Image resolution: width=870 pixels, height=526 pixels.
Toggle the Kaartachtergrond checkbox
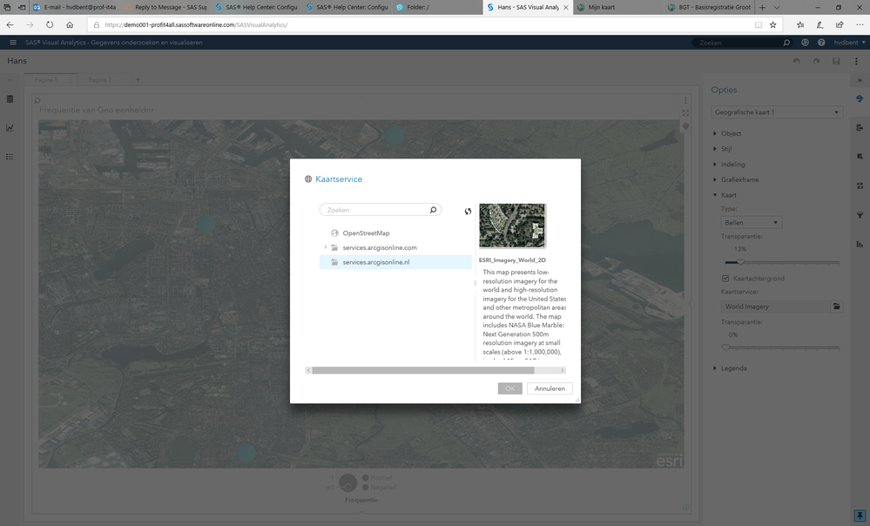tap(725, 278)
